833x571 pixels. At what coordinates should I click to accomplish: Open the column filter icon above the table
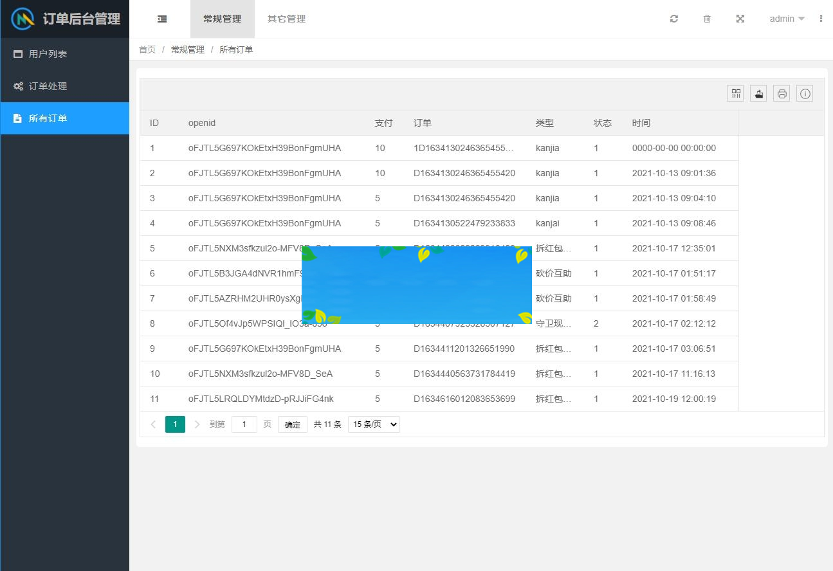(x=735, y=93)
